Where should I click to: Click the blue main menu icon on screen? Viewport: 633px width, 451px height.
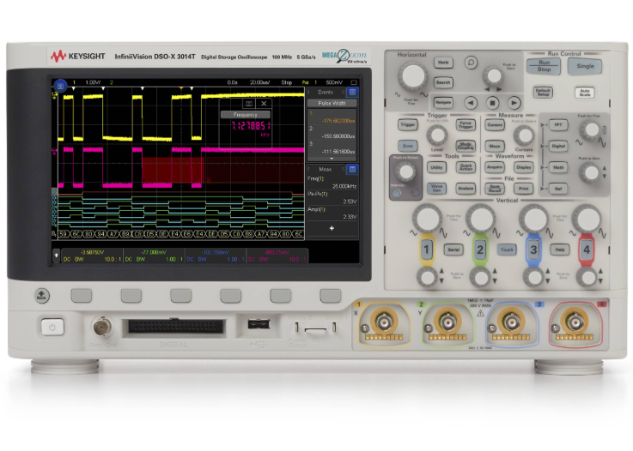[60, 85]
